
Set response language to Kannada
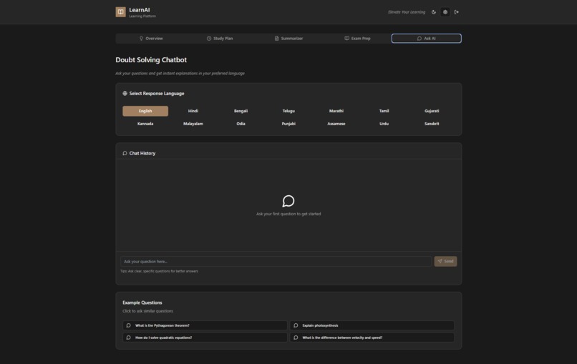[145, 124]
